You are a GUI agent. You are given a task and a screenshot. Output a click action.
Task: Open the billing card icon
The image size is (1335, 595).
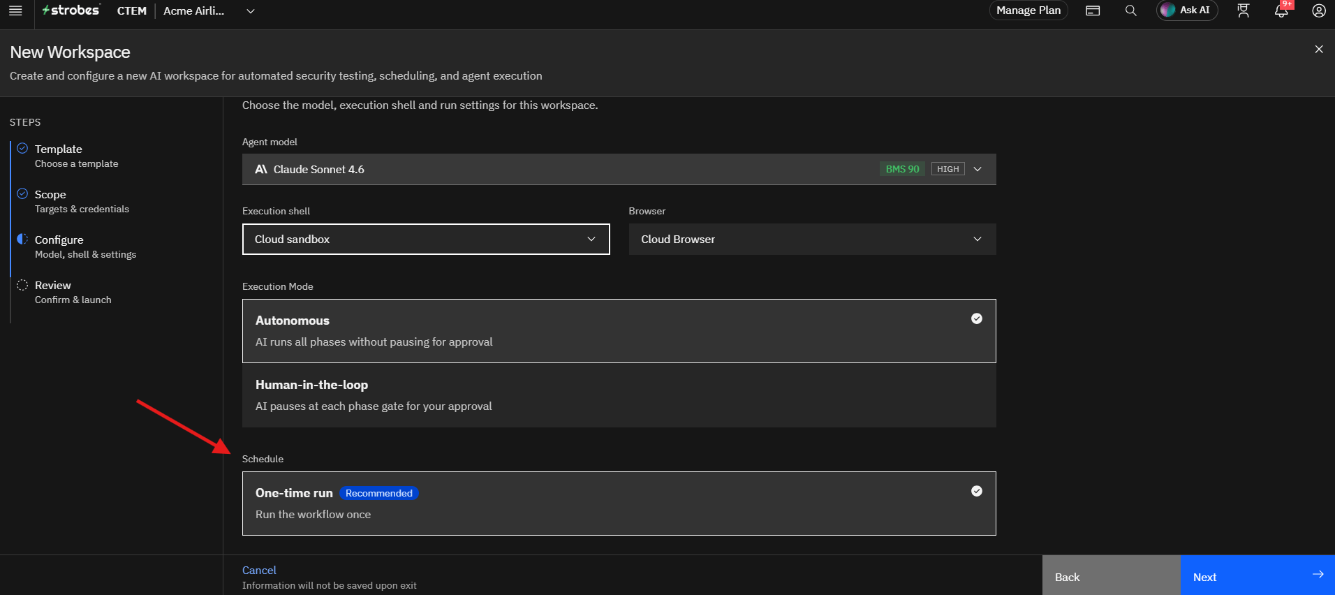coord(1093,10)
